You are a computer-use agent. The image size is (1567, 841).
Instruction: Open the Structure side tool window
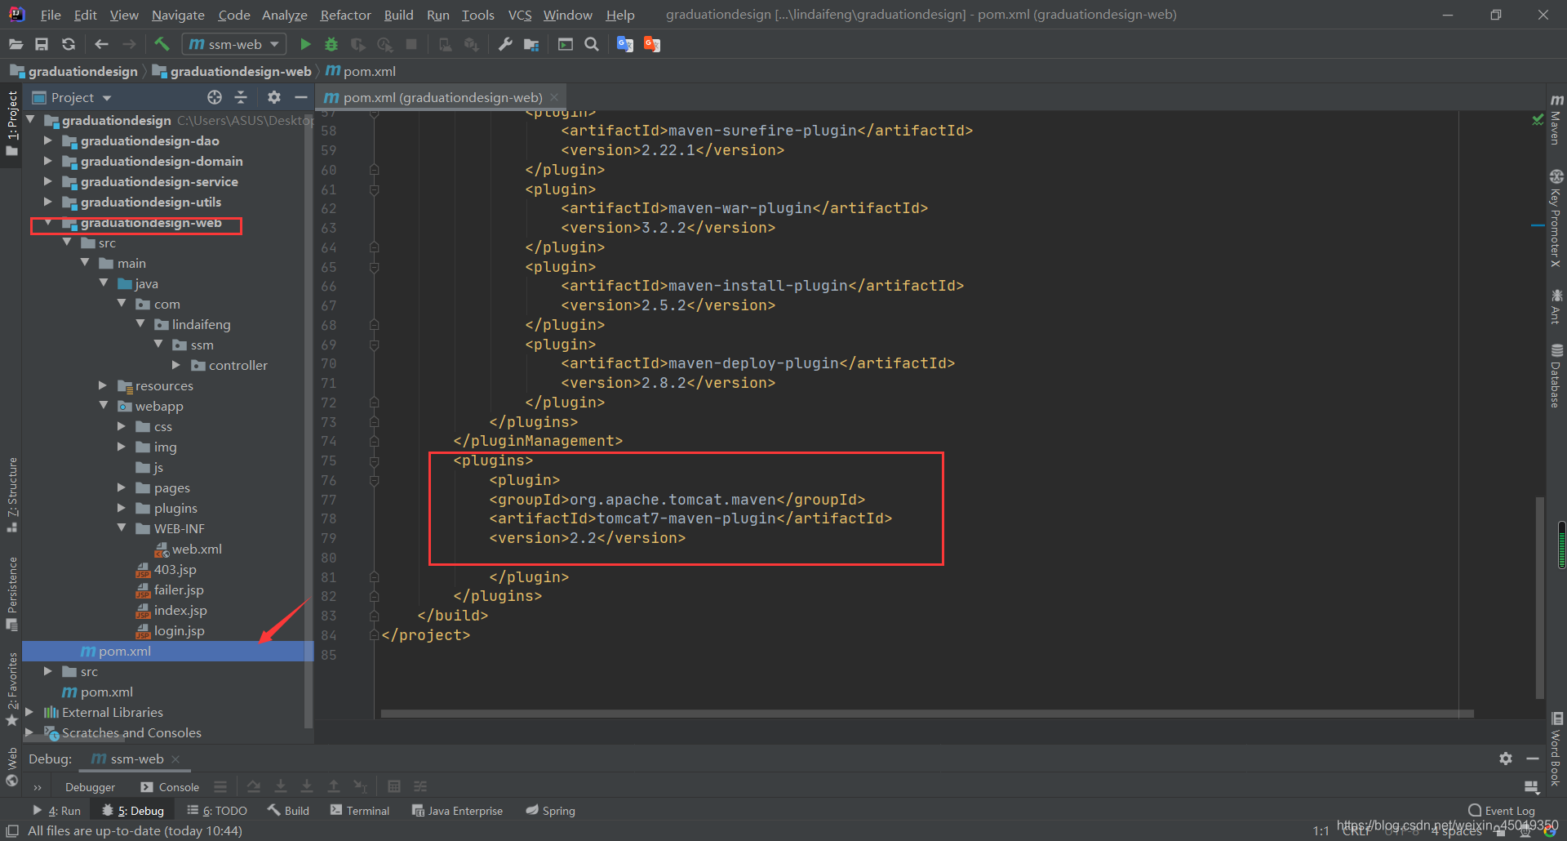[12, 494]
